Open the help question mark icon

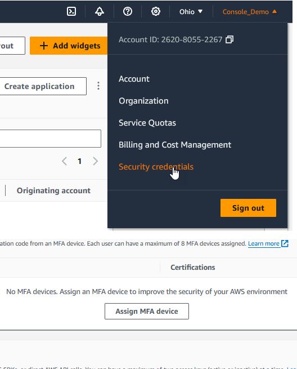[128, 11]
